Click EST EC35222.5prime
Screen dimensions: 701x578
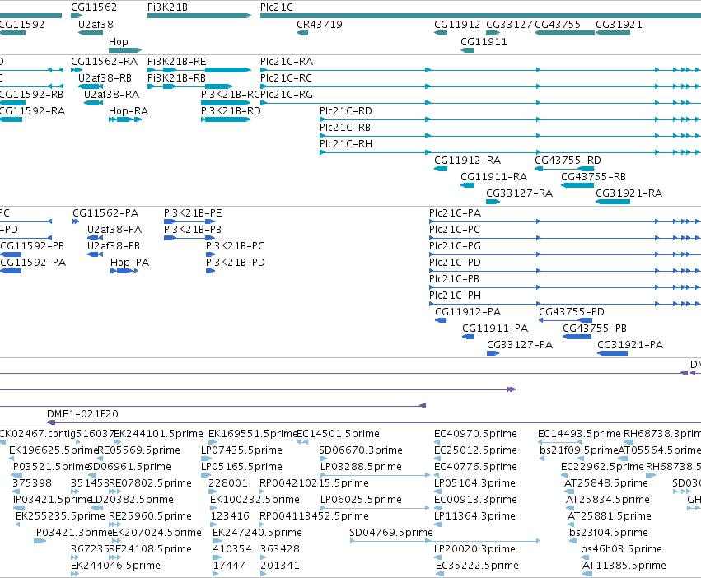click(x=477, y=566)
